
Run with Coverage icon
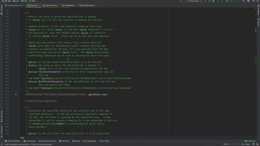coord(214,1)
